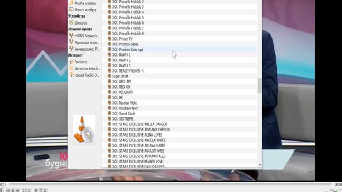Click the elapsed time label
The width and height of the screenshot is (342, 192).
tap(3, 185)
